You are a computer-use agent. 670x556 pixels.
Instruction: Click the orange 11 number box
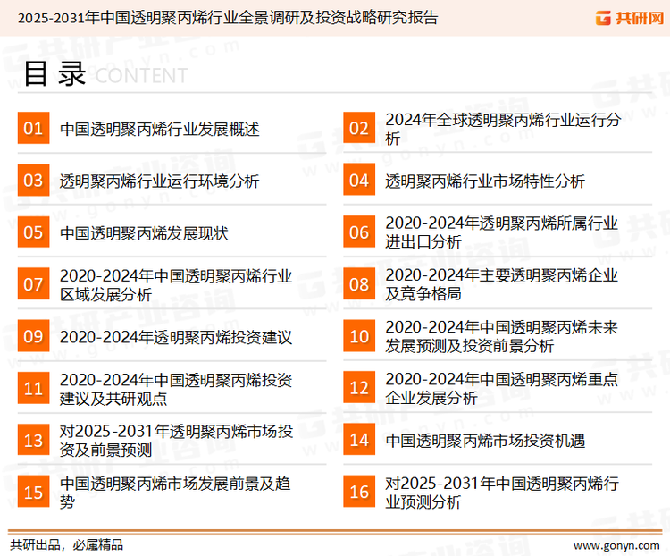33,388
